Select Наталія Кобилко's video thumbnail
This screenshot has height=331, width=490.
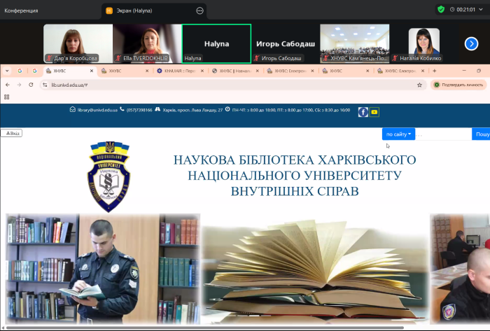424,44
